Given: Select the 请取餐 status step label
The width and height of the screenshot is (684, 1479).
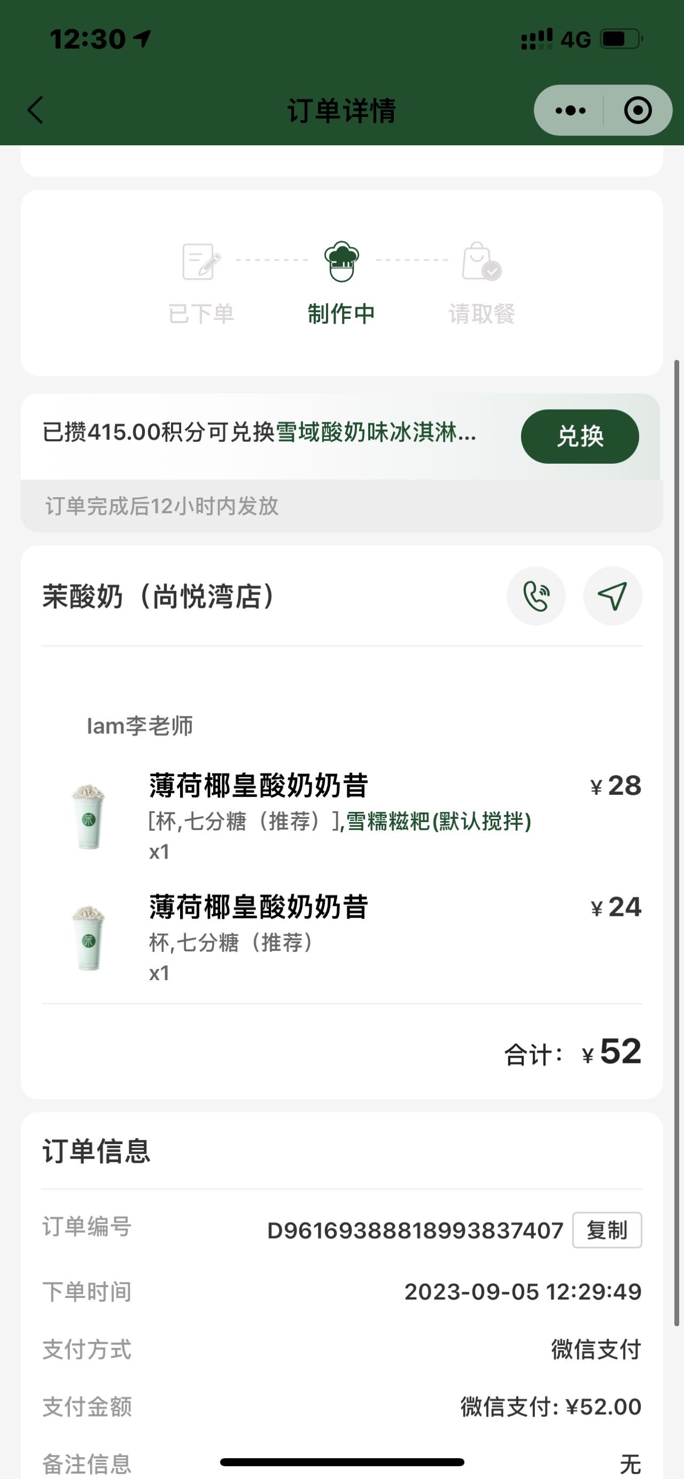Looking at the screenshot, I should pyautogui.click(x=481, y=314).
